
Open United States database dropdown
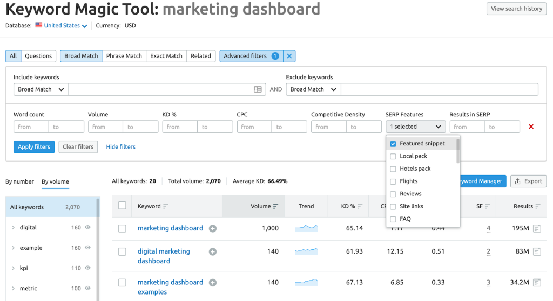(65, 26)
